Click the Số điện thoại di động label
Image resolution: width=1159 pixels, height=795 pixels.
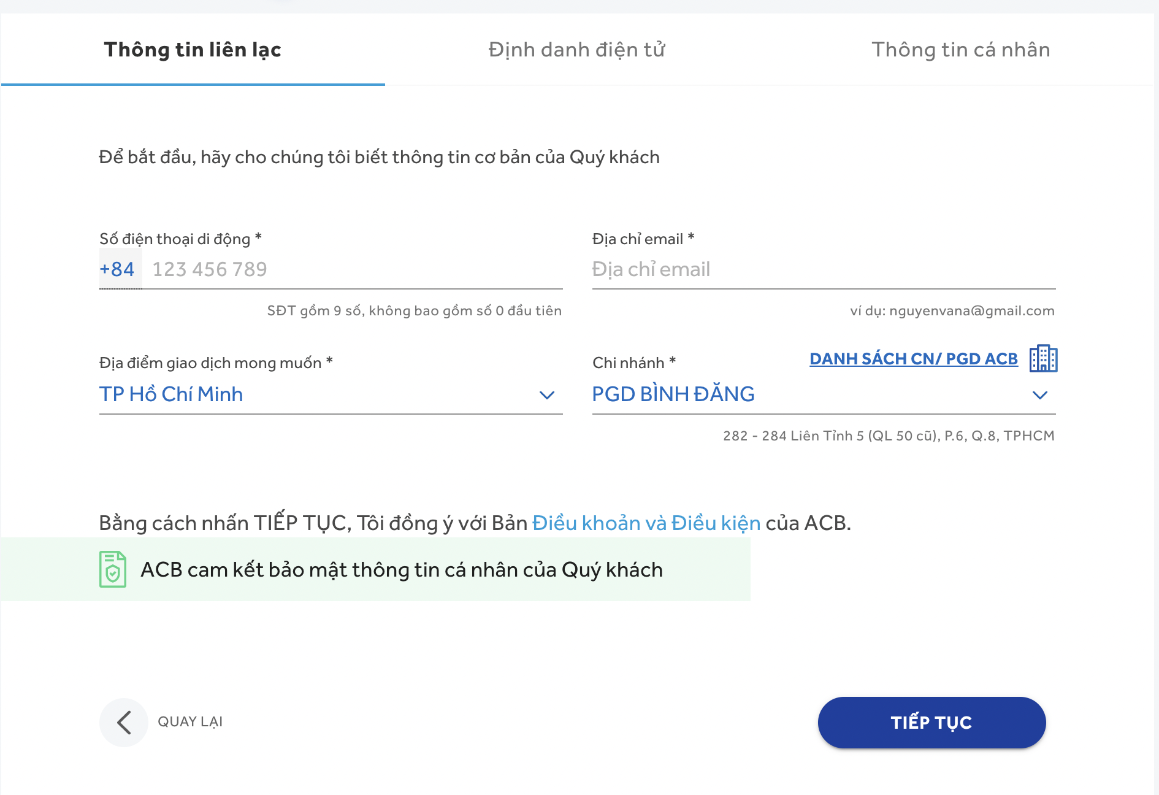coord(181,239)
